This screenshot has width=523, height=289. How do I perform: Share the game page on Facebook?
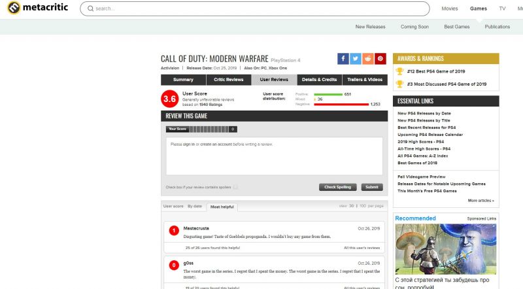(x=343, y=59)
